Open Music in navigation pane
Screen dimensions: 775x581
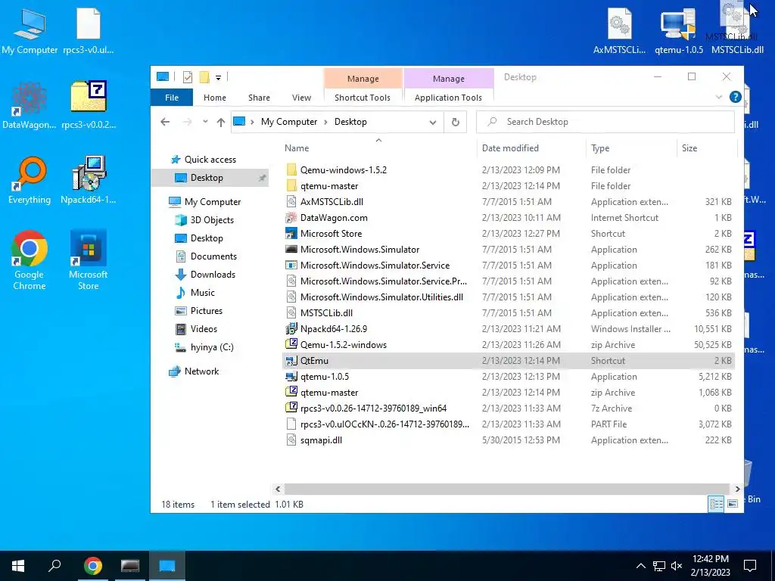[x=202, y=293]
